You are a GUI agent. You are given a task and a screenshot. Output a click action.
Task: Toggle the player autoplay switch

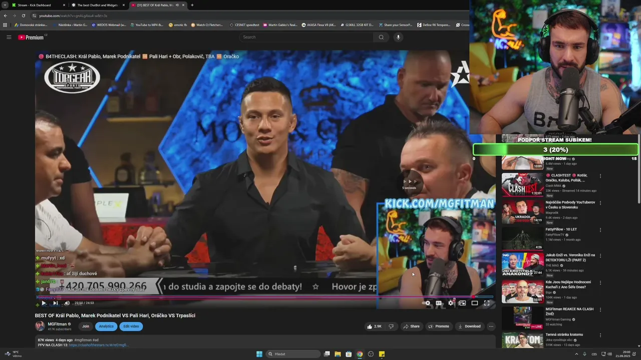(x=427, y=303)
